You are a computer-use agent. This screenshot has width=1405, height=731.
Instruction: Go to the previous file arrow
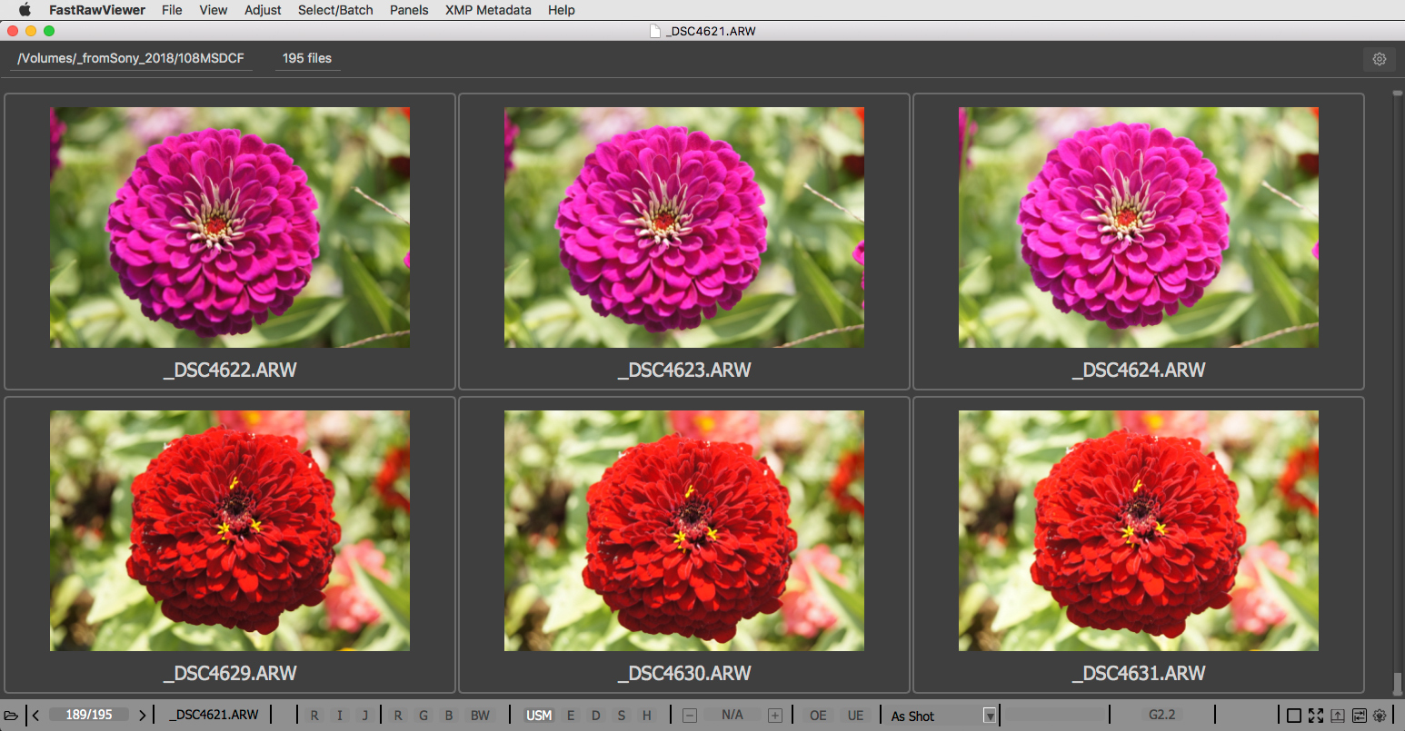(35, 716)
